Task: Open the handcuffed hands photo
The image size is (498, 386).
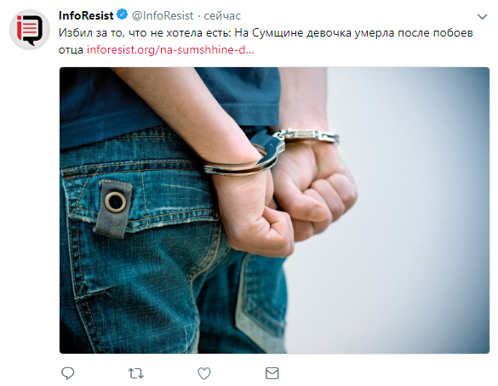Action: [274, 210]
